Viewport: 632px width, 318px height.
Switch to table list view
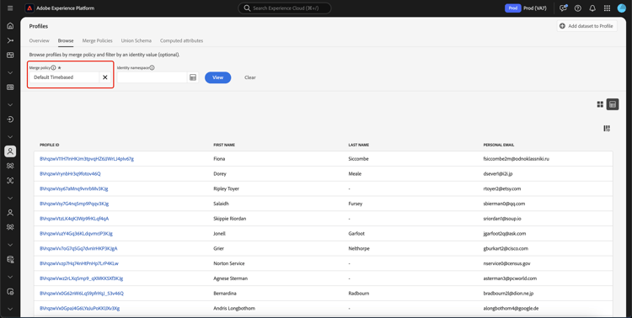[x=613, y=104]
